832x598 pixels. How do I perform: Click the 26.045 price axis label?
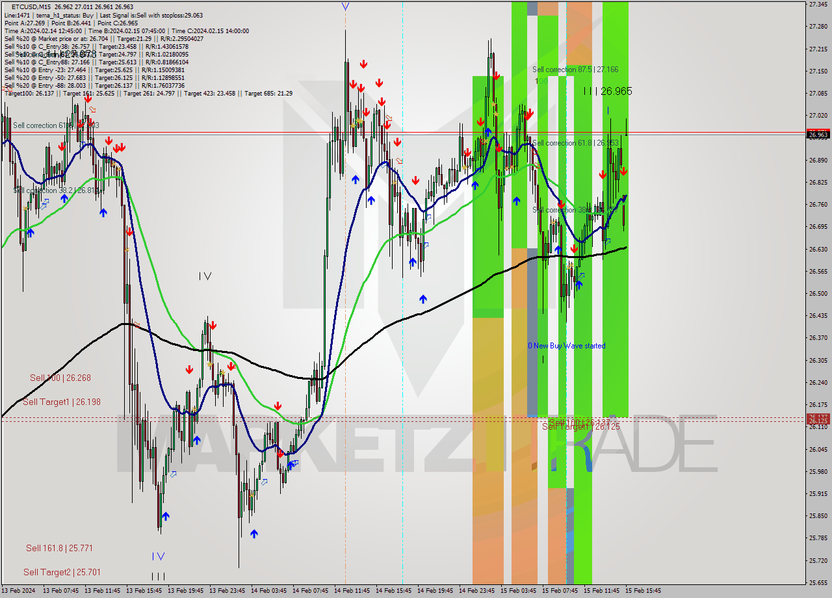tap(818, 449)
